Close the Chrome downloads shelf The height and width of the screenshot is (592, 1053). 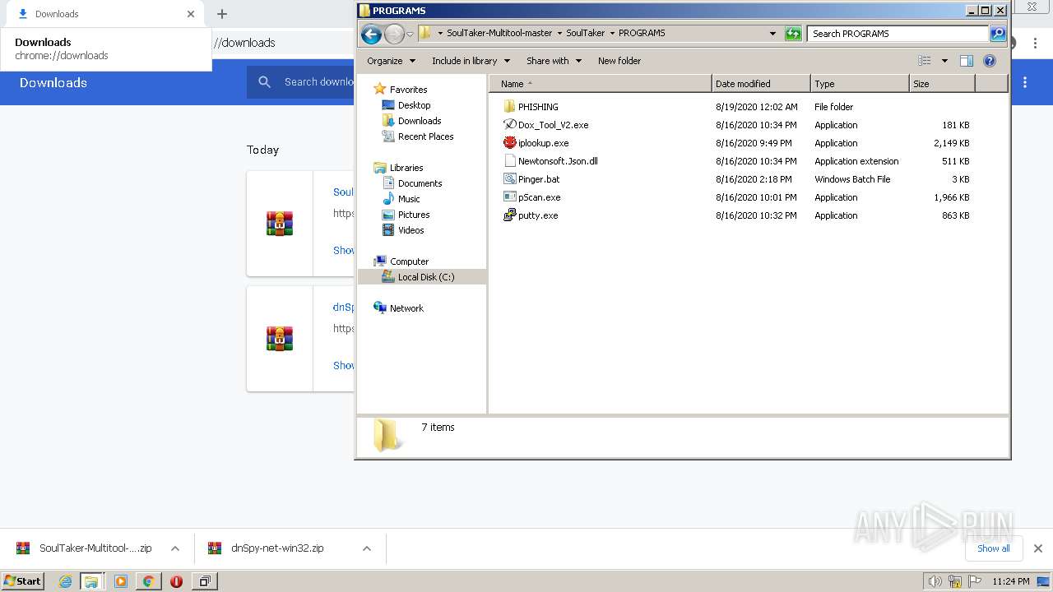[x=1038, y=548]
